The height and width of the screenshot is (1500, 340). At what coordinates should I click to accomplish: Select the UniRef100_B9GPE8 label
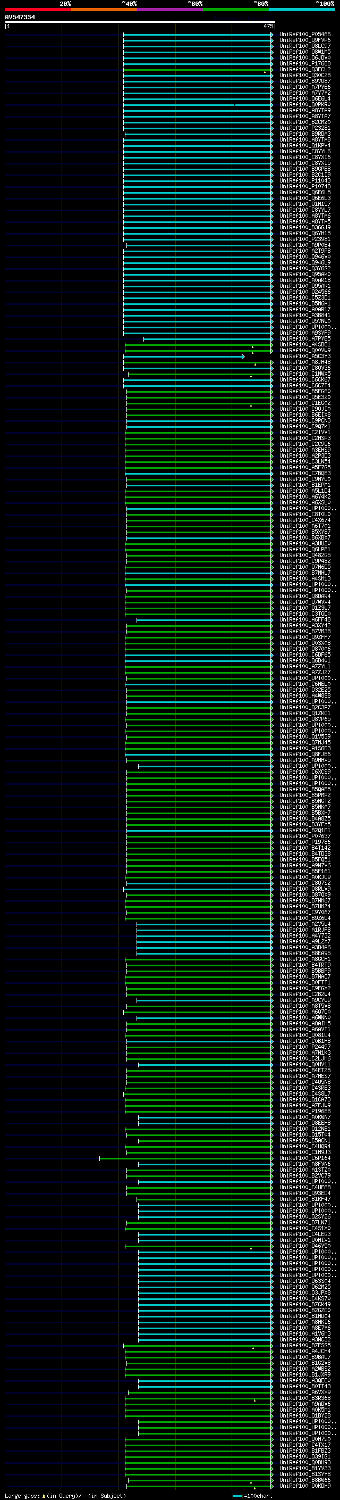tap(305, 169)
